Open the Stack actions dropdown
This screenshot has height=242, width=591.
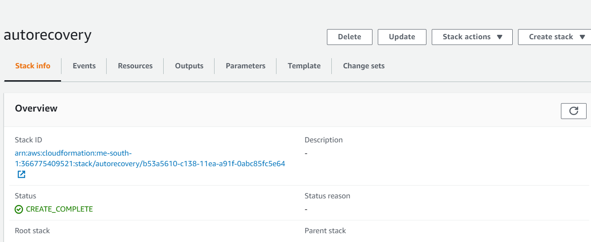(x=472, y=37)
